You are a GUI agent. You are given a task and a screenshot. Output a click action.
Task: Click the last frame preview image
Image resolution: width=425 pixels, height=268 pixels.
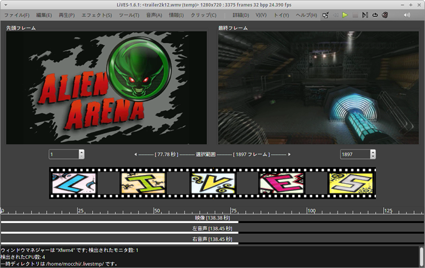click(x=319, y=88)
